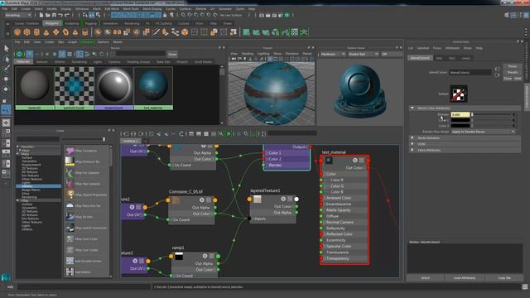Viewport: 530px width, 298px height.
Task: Expand the Node Behavior section
Action: [x=412, y=138]
